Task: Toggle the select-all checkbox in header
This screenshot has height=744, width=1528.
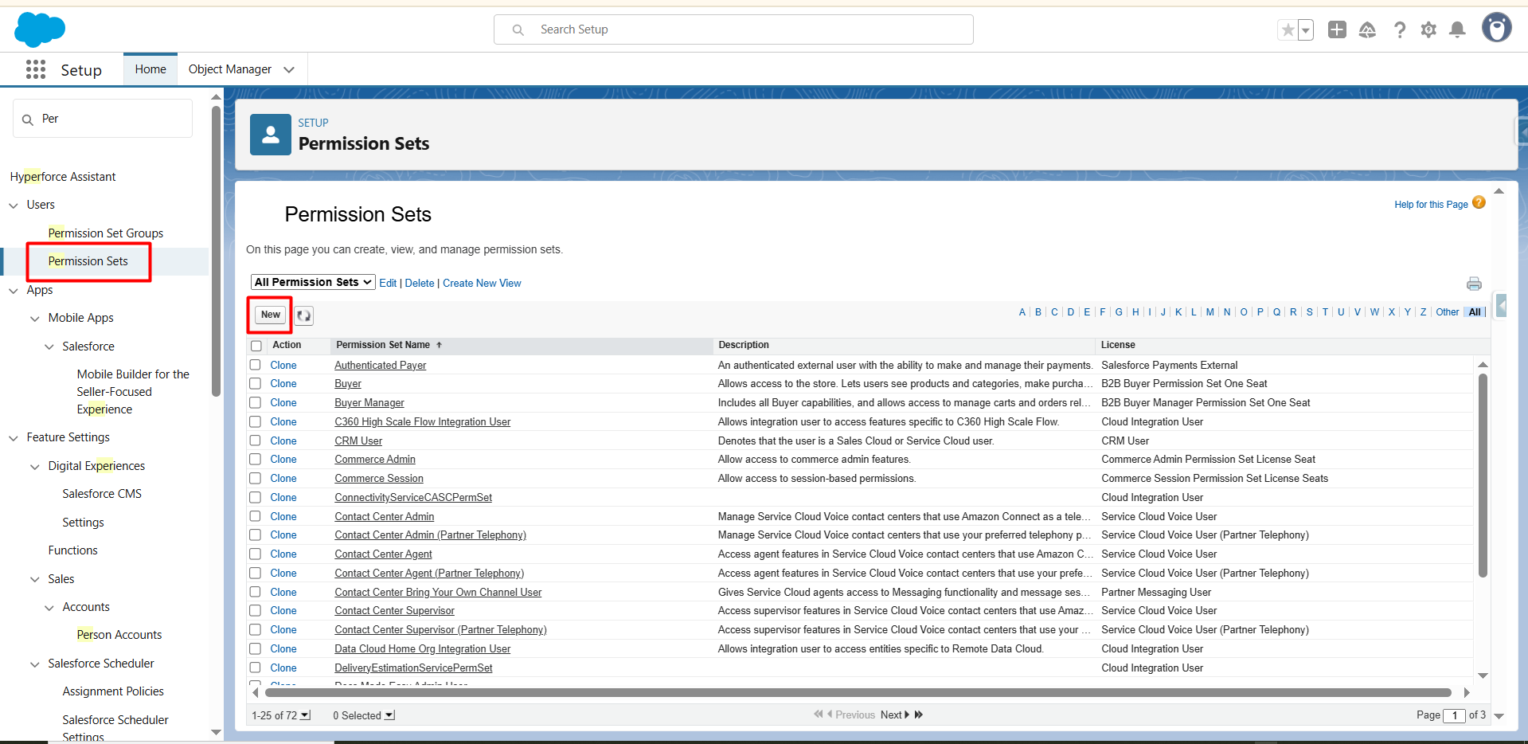Action: 256,346
